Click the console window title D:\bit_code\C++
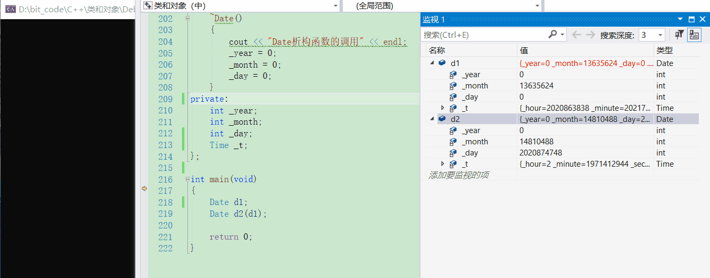The height and width of the screenshot is (278, 710). pyautogui.click(x=76, y=9)
